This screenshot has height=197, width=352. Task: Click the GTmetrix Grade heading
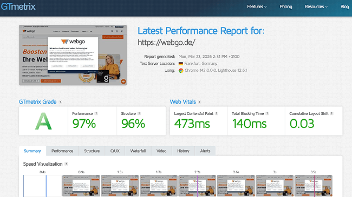(37, 102)
